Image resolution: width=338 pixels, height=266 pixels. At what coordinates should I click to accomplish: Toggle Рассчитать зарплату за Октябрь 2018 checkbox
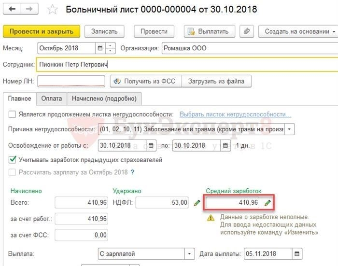(x=12, y=172)
